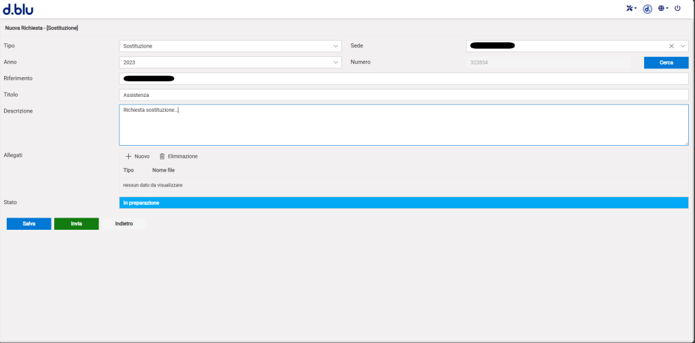The image size is (695, 343).
Task: Add a new attachment with Nuovo
Action: click(x=137, y=156)
